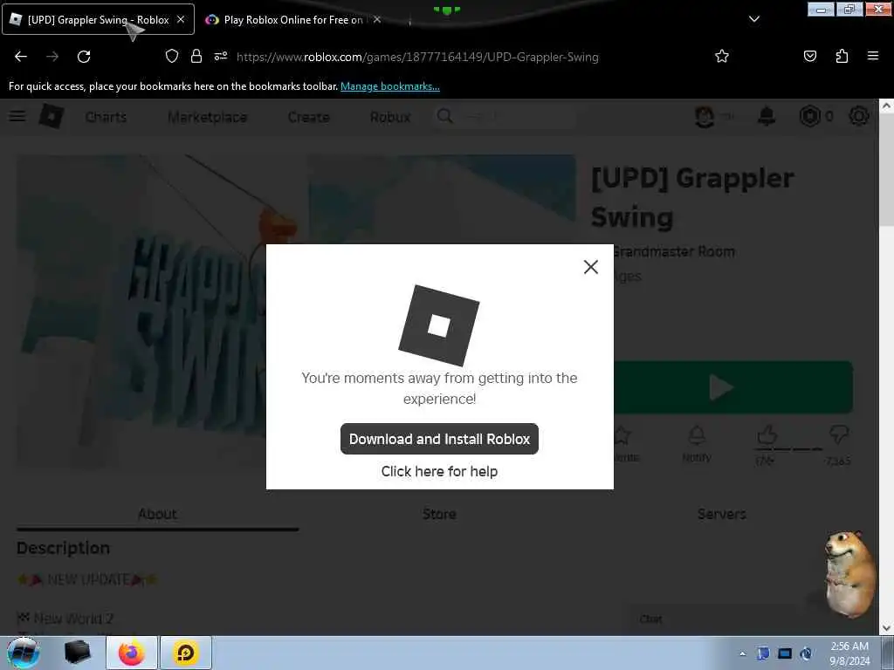894x670 pixels.
Task: Open Roblox settings gear
Action: tap(859, 116)
